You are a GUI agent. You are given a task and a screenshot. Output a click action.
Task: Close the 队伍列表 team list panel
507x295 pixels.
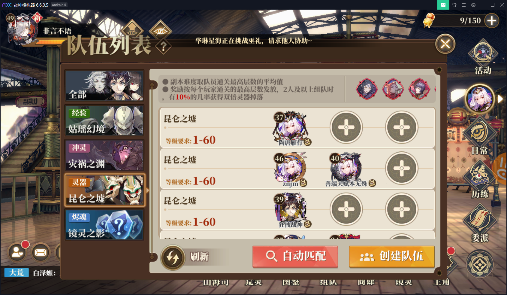click(445, 44)
